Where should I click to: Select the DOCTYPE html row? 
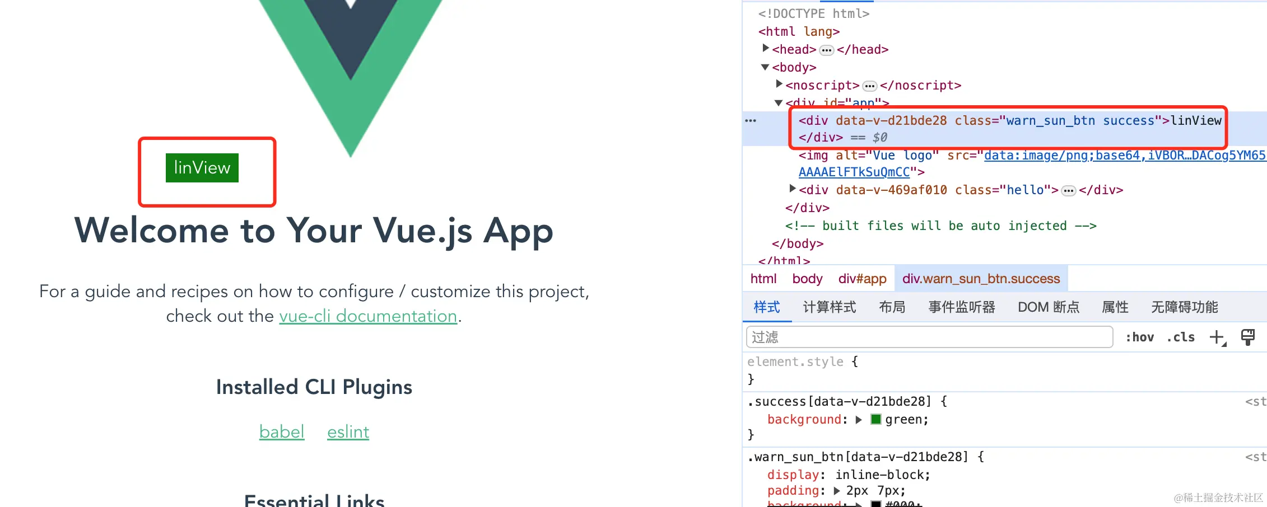tap(814, 14)
